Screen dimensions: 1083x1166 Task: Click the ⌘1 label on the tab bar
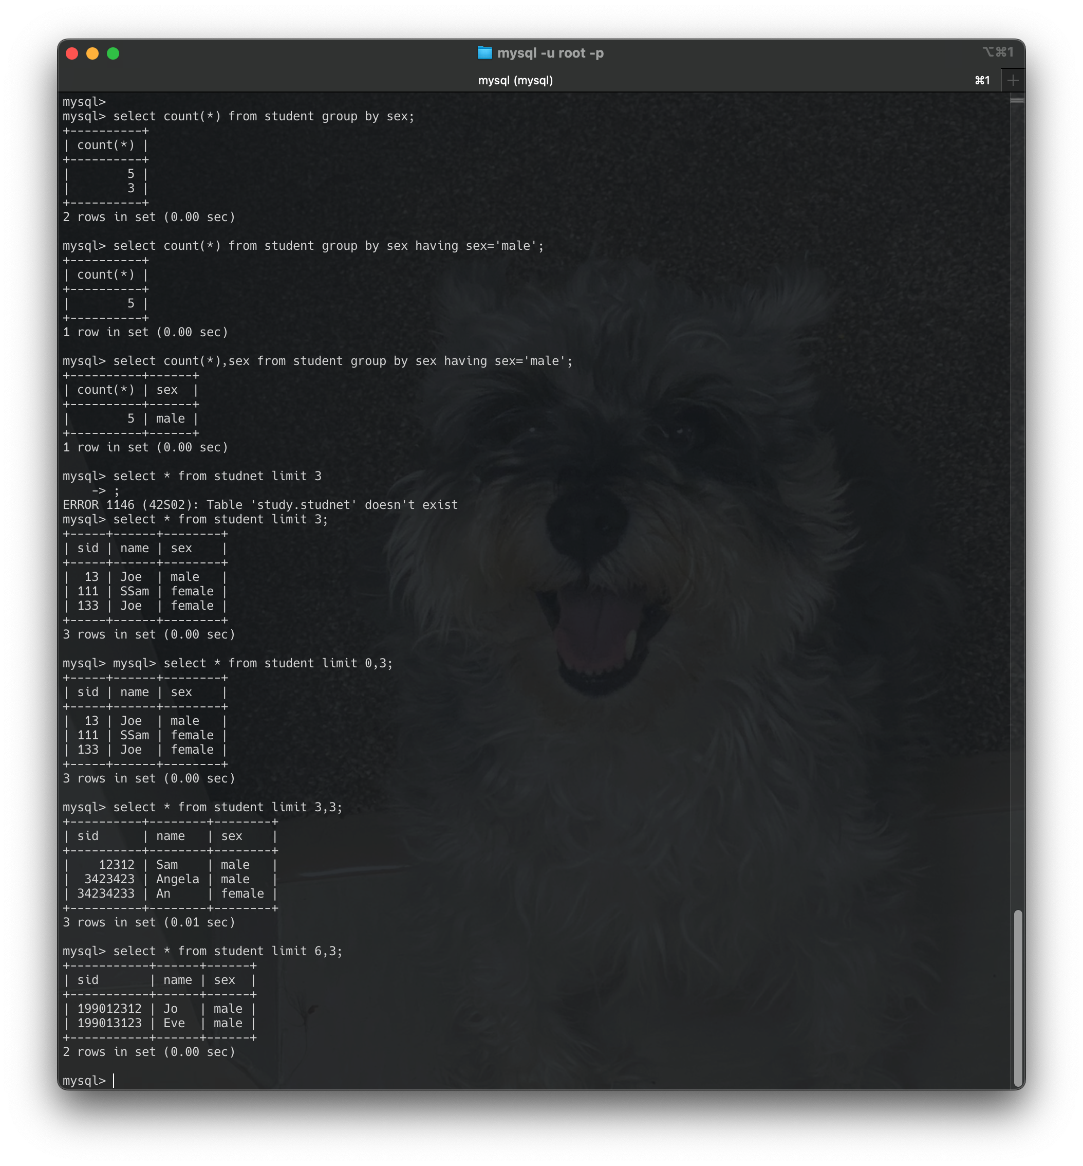pos(982,80)
